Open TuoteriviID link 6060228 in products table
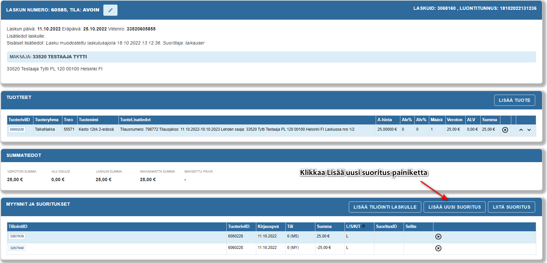Screen dimensions: 547x263 click(17, 129)
